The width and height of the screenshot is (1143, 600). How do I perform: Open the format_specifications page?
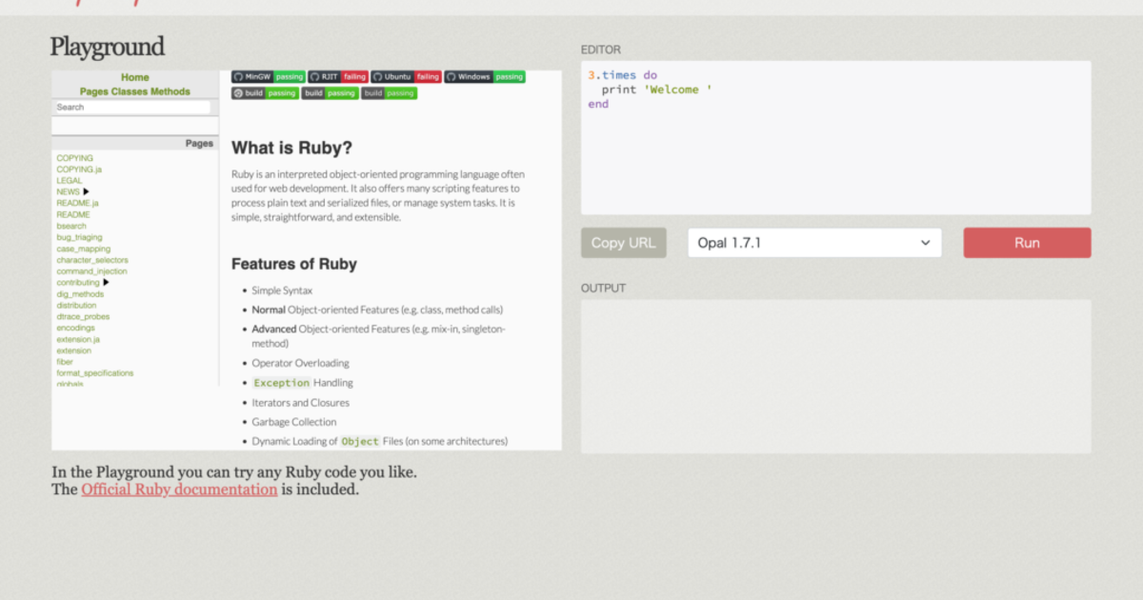pyautogui.click(x=94, y=373)
